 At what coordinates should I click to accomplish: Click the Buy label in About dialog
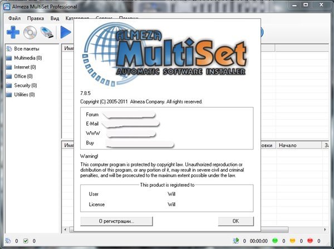90,143
